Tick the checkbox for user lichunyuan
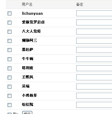Screen dimensions: 112x114 (9, 13)
